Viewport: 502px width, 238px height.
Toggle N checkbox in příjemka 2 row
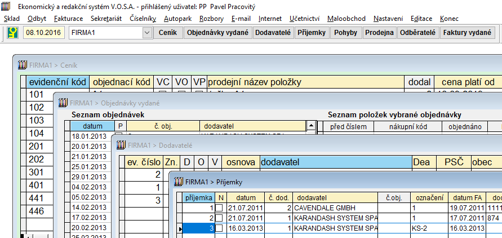[219, 218]
